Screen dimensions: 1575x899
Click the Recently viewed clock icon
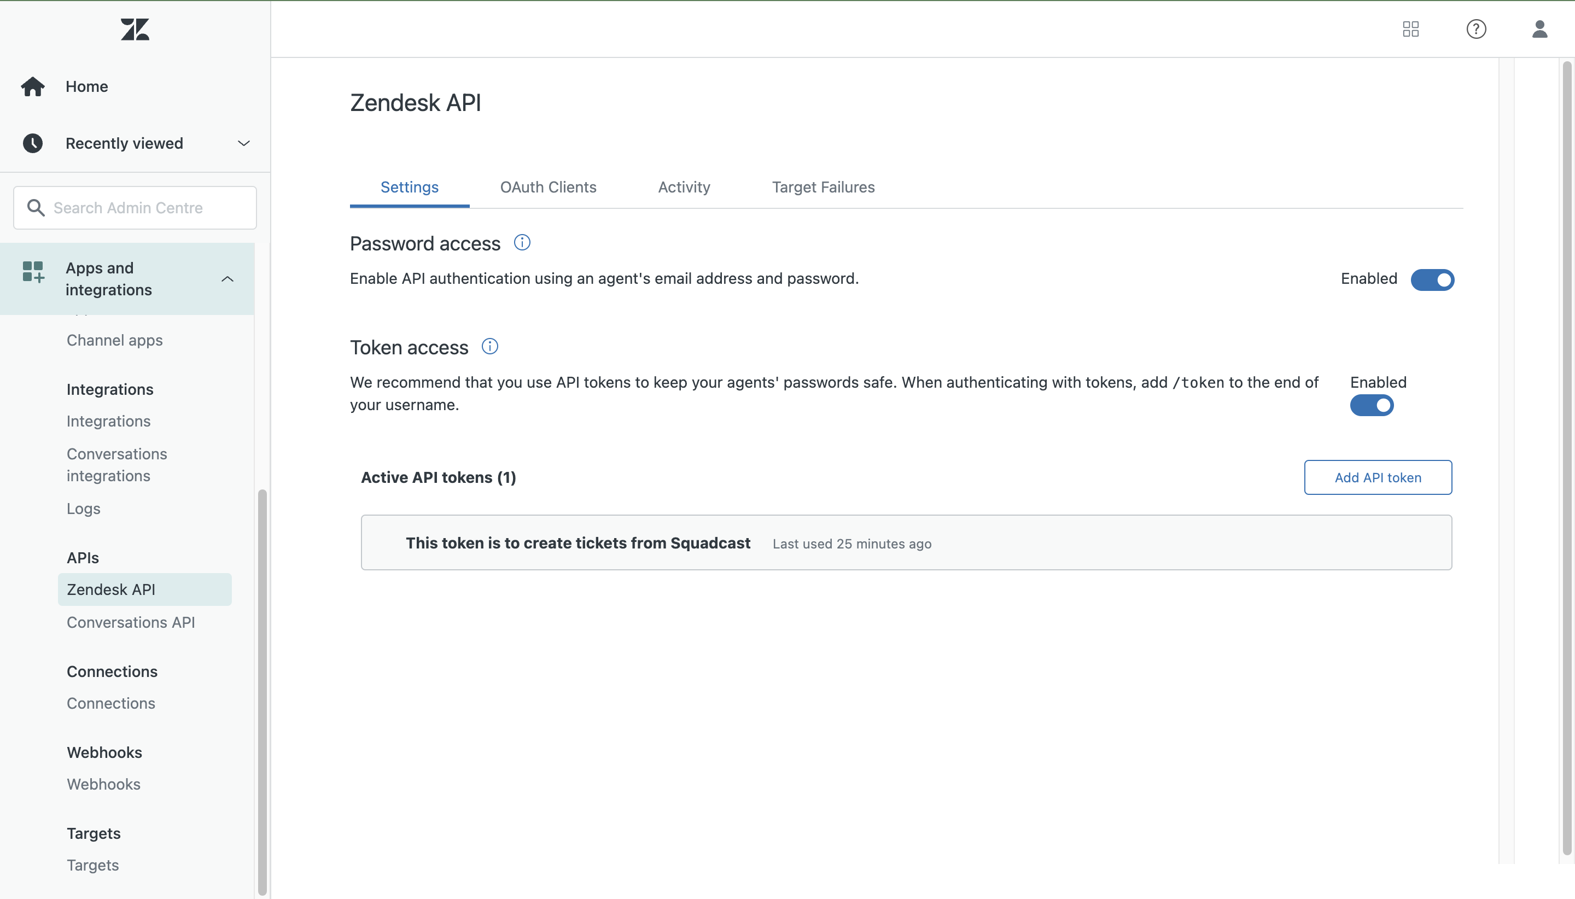coord(33,143)
